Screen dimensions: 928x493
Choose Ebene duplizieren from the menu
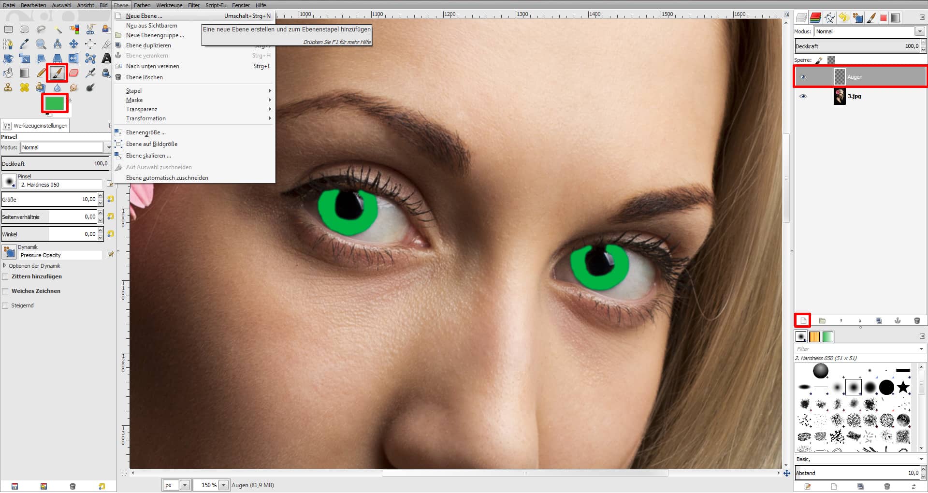(x=148, y=45)
